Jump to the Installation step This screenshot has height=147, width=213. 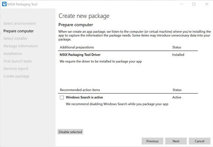12,54
